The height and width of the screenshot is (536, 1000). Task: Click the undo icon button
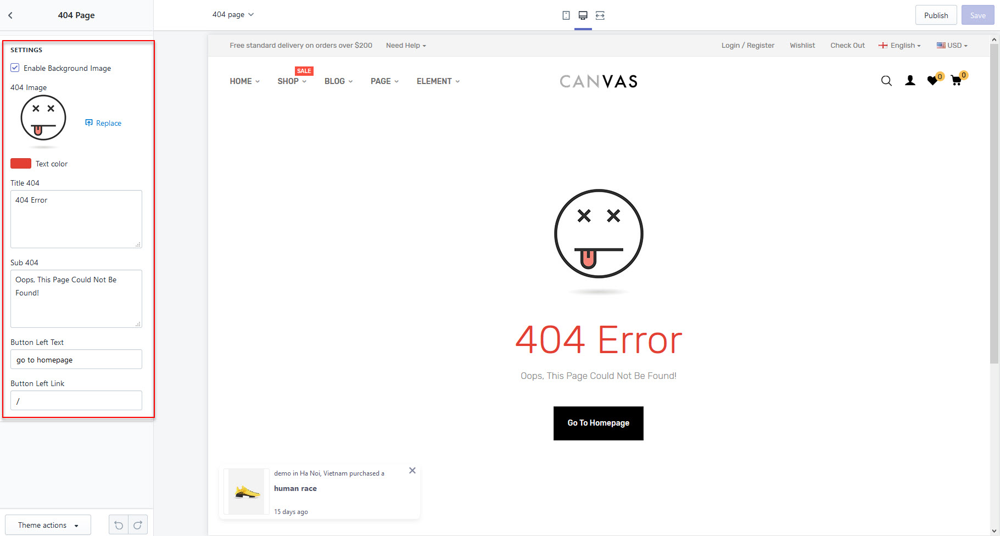point(119,525)
